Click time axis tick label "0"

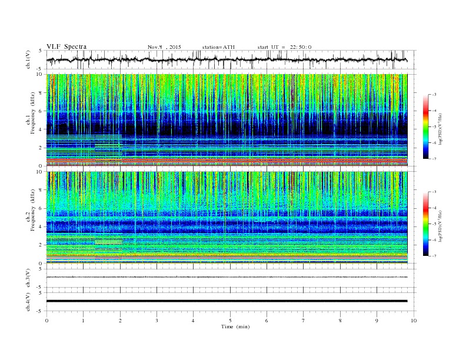tap(46, 321)
